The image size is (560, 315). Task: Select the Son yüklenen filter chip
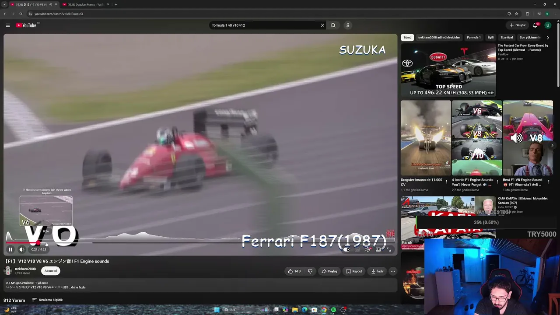pyautogui.click(x=530, y=38)
